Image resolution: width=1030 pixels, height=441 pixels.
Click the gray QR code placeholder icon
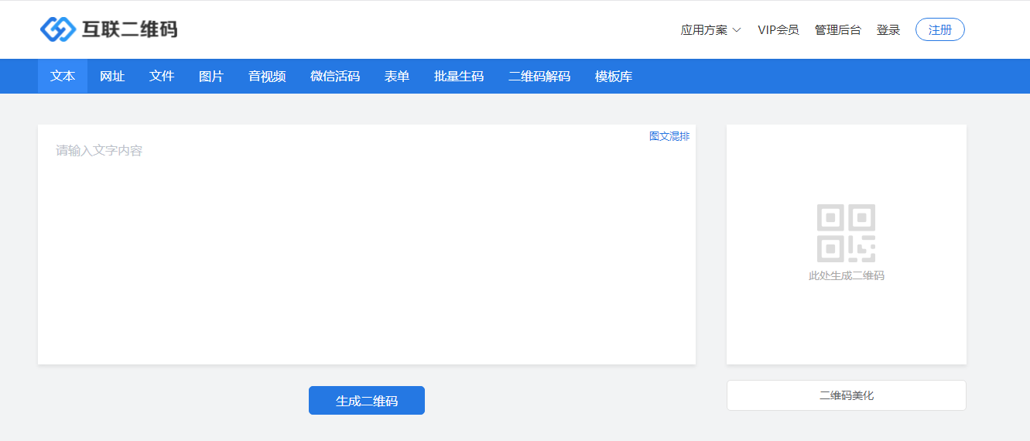click(x=846, y=233)
